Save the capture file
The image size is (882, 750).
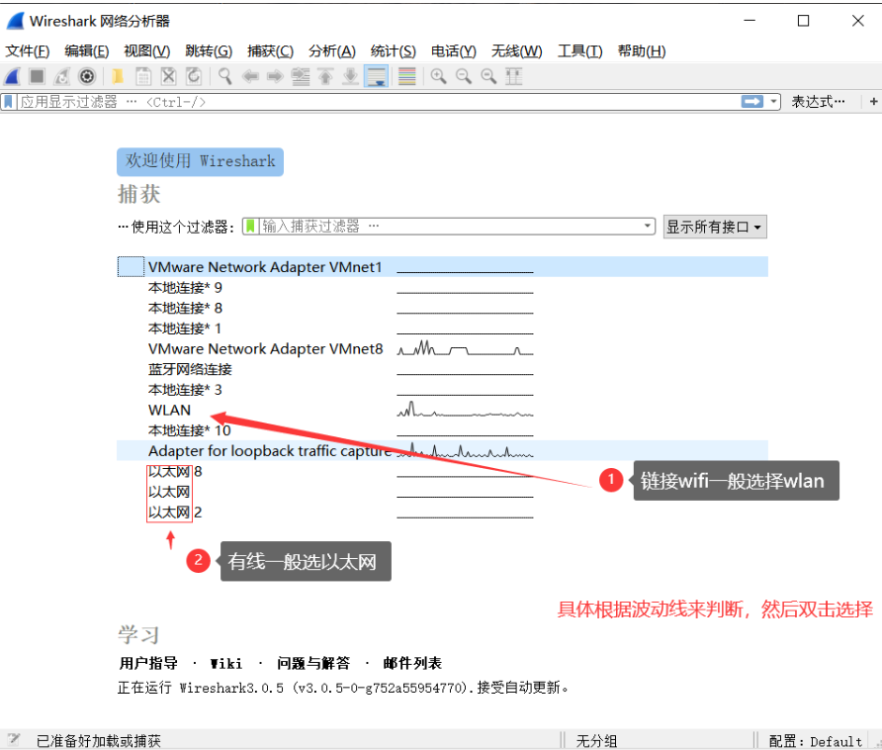tap(143, 76)
